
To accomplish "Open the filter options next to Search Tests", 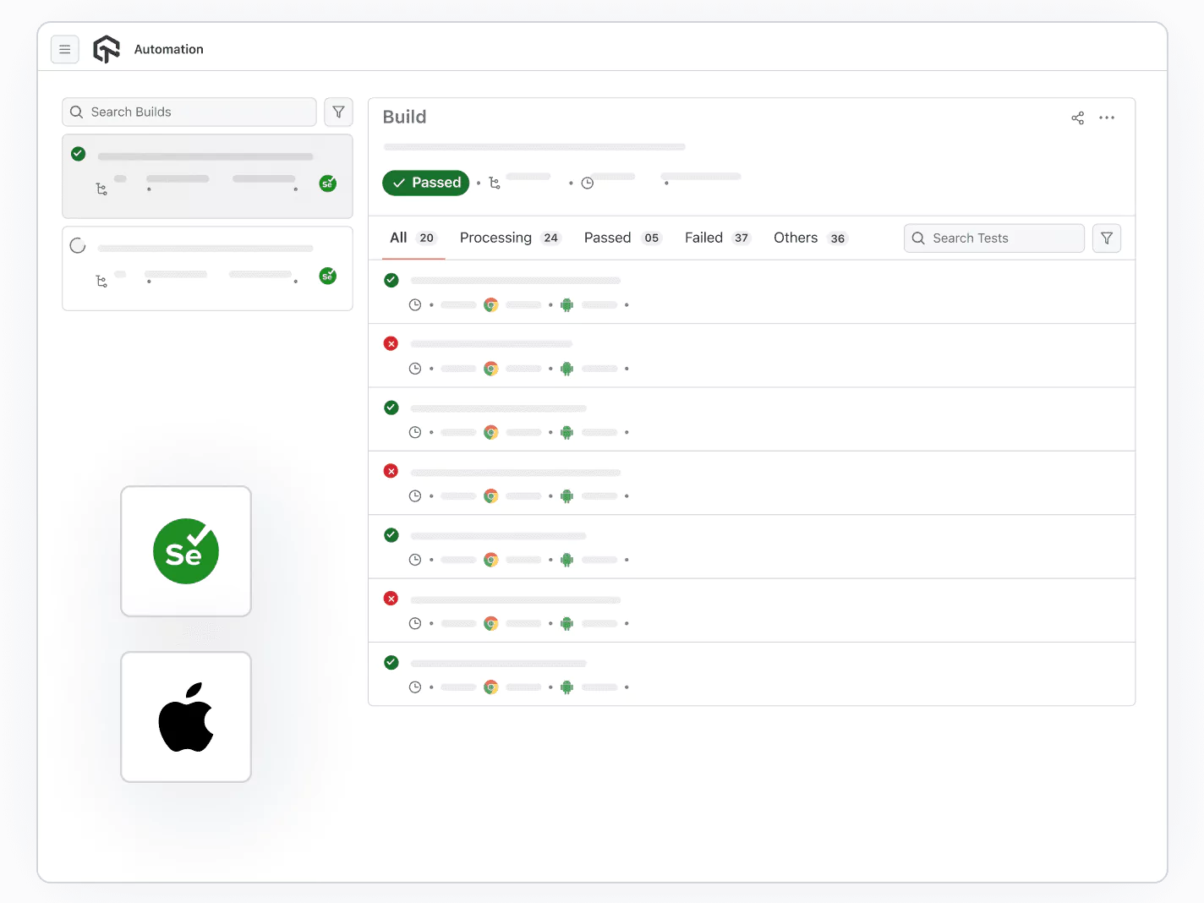I will [x=1106, y=238].
